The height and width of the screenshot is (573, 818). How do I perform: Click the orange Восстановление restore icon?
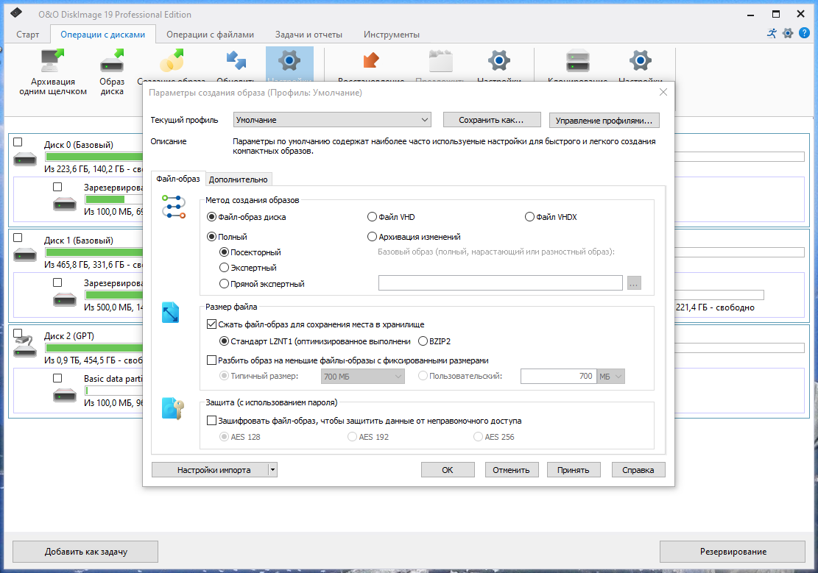coord(371,60)
